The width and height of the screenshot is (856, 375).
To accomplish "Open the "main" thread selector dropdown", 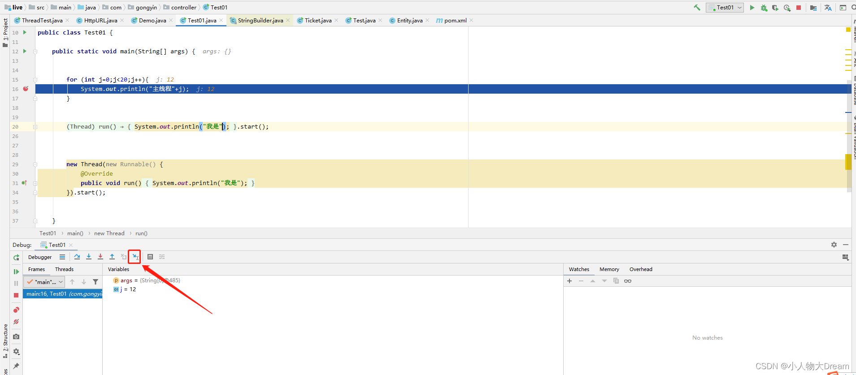I will click(x=45, y=282).
